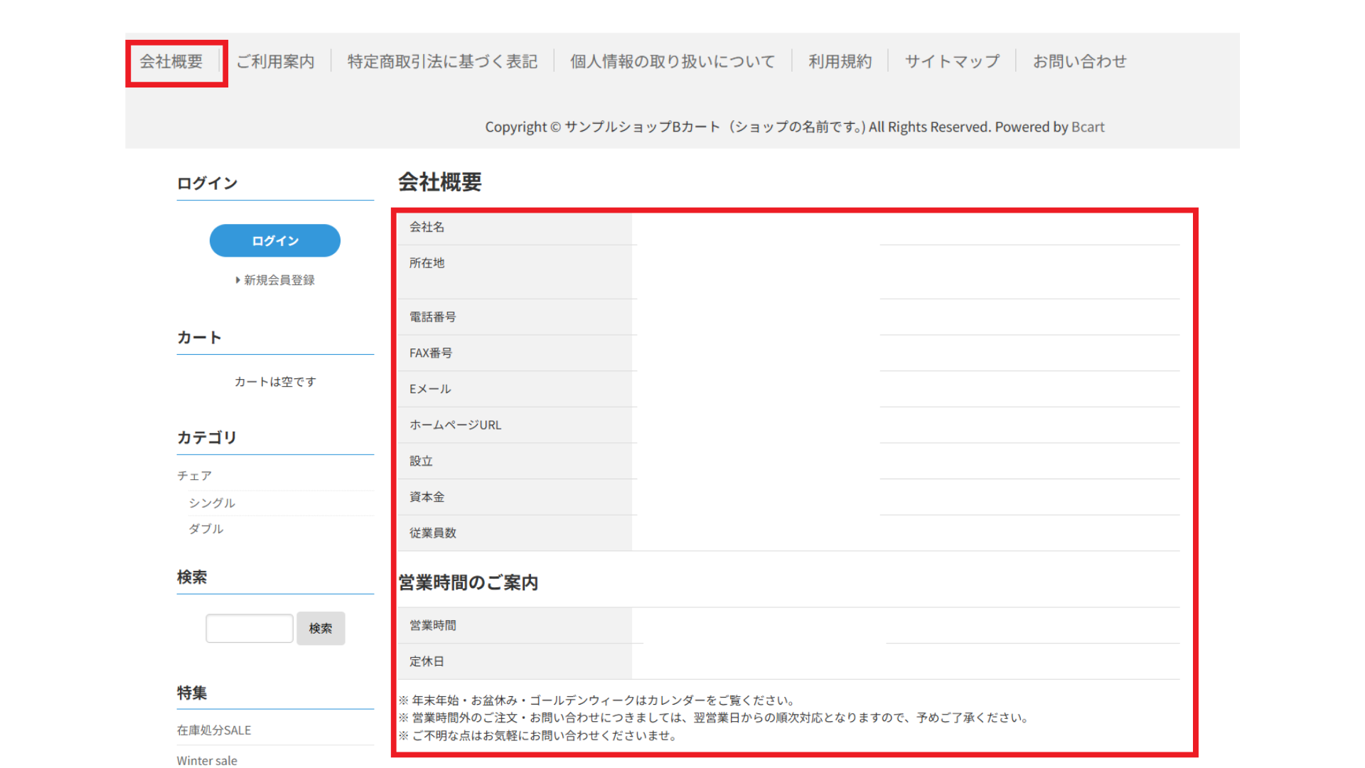This screenshot has width=1365, height=768.
Task: Open 個人情報の取り扱いについて page
Action: pyautogui.click(x=672, y=62)
